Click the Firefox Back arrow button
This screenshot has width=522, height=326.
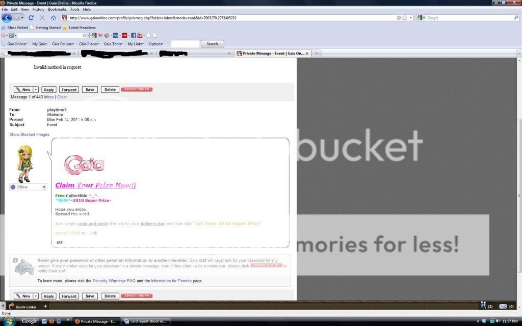(7, 18)
